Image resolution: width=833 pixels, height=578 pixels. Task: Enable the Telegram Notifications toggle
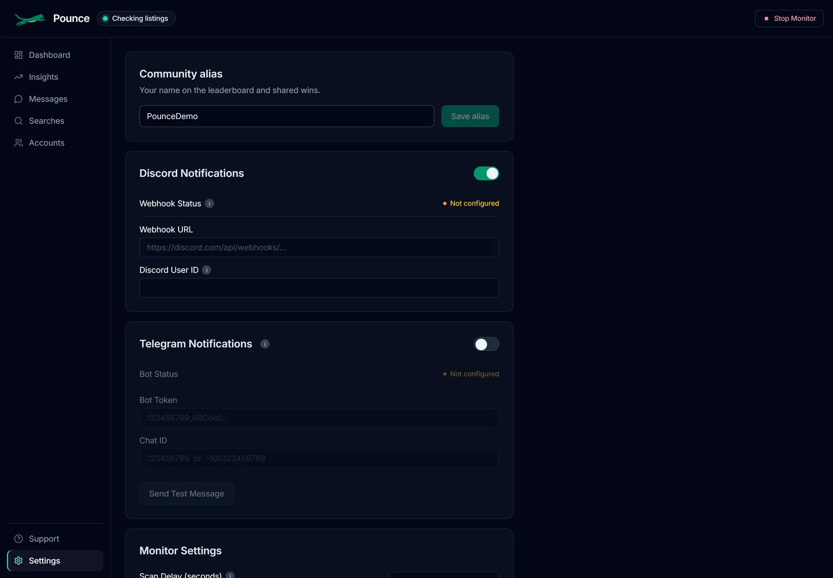click(486, 344)
